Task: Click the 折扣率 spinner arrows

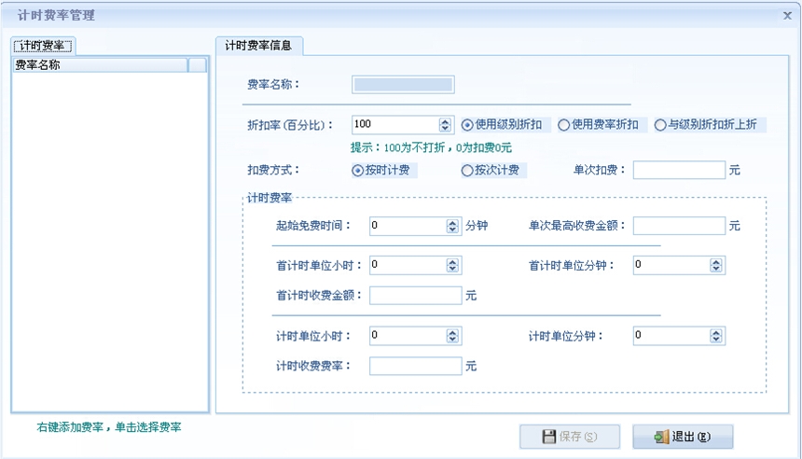Action: pyautogui.click(x=445, y=125)
